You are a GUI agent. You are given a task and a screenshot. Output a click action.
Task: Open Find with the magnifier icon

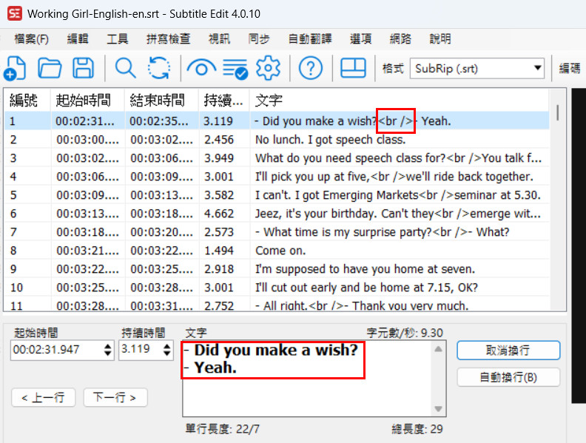pos(125,68)
